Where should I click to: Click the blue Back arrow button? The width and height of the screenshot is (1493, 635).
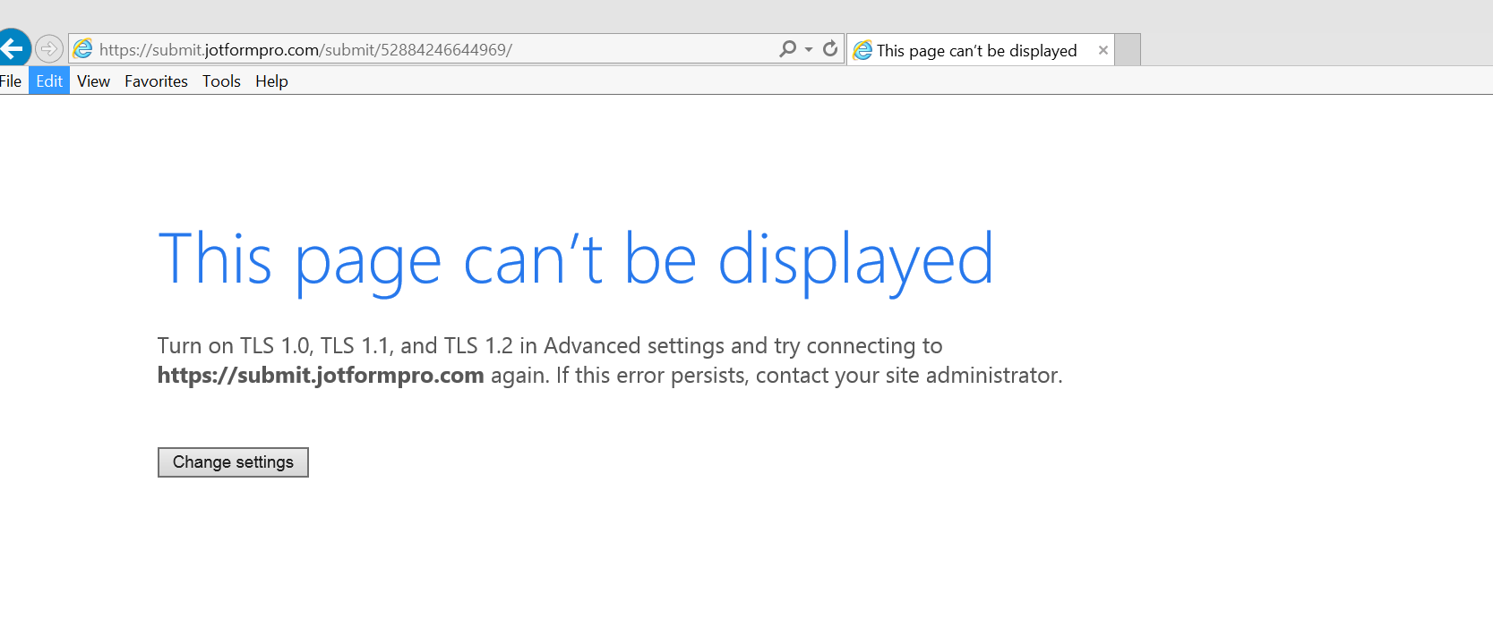click(13, 48)
